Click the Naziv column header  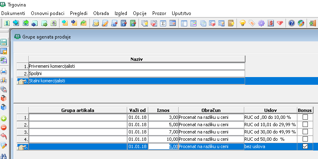[x=137, y=59]
